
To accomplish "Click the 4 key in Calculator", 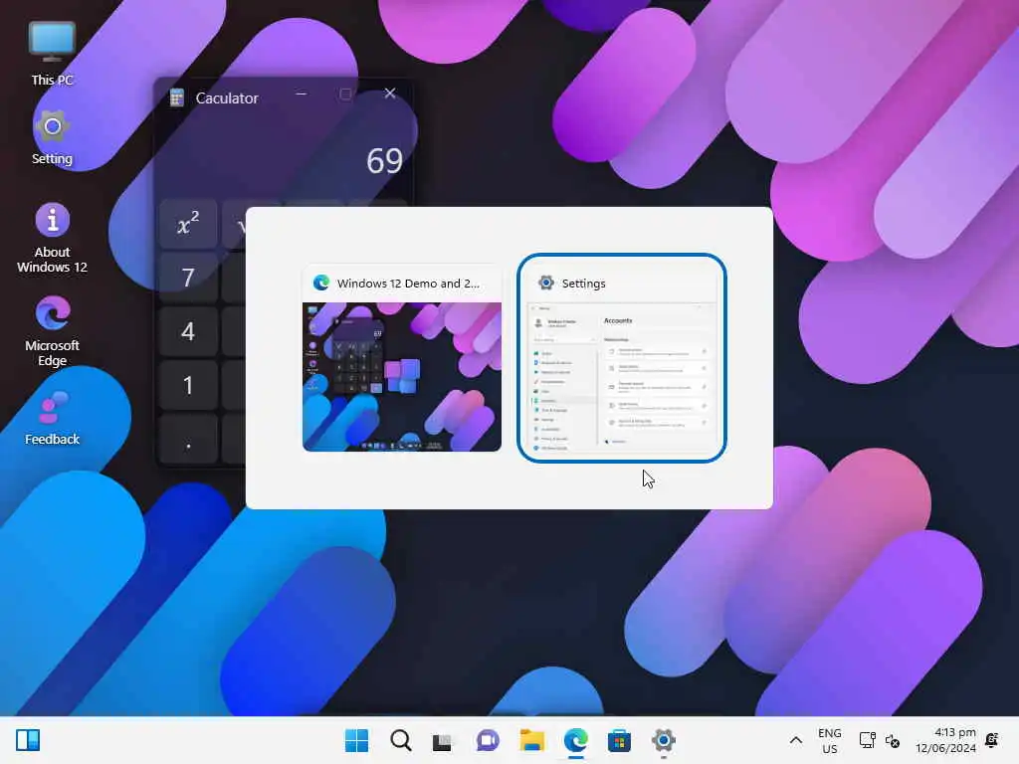I will coord(188,332).
